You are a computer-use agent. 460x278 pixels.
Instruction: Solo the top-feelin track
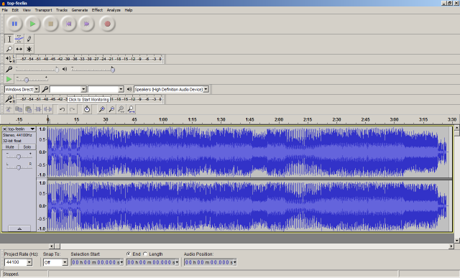27,147
